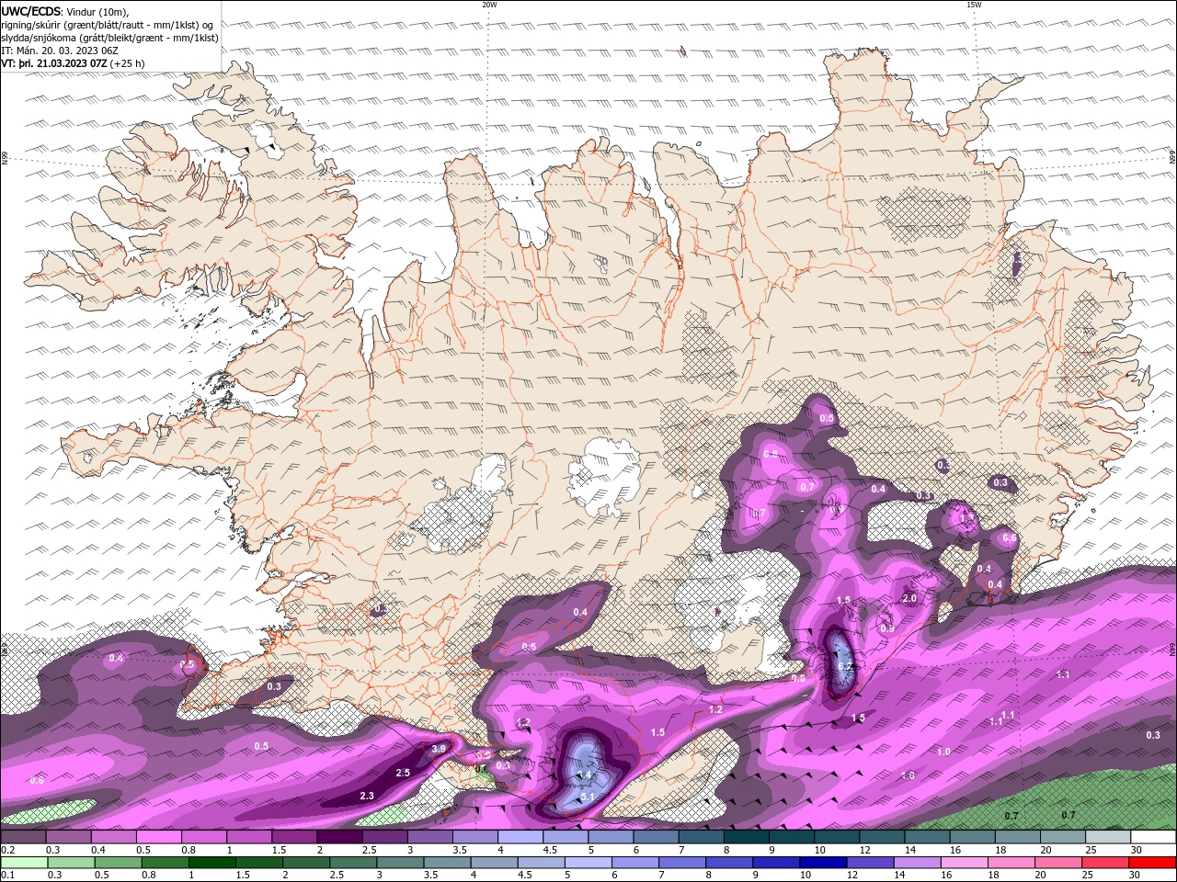This screenshot has height=882, width=1177.
Task: Click the '30' label on the snow legend
Action: pyautogui.click(x=1137, y=850)
